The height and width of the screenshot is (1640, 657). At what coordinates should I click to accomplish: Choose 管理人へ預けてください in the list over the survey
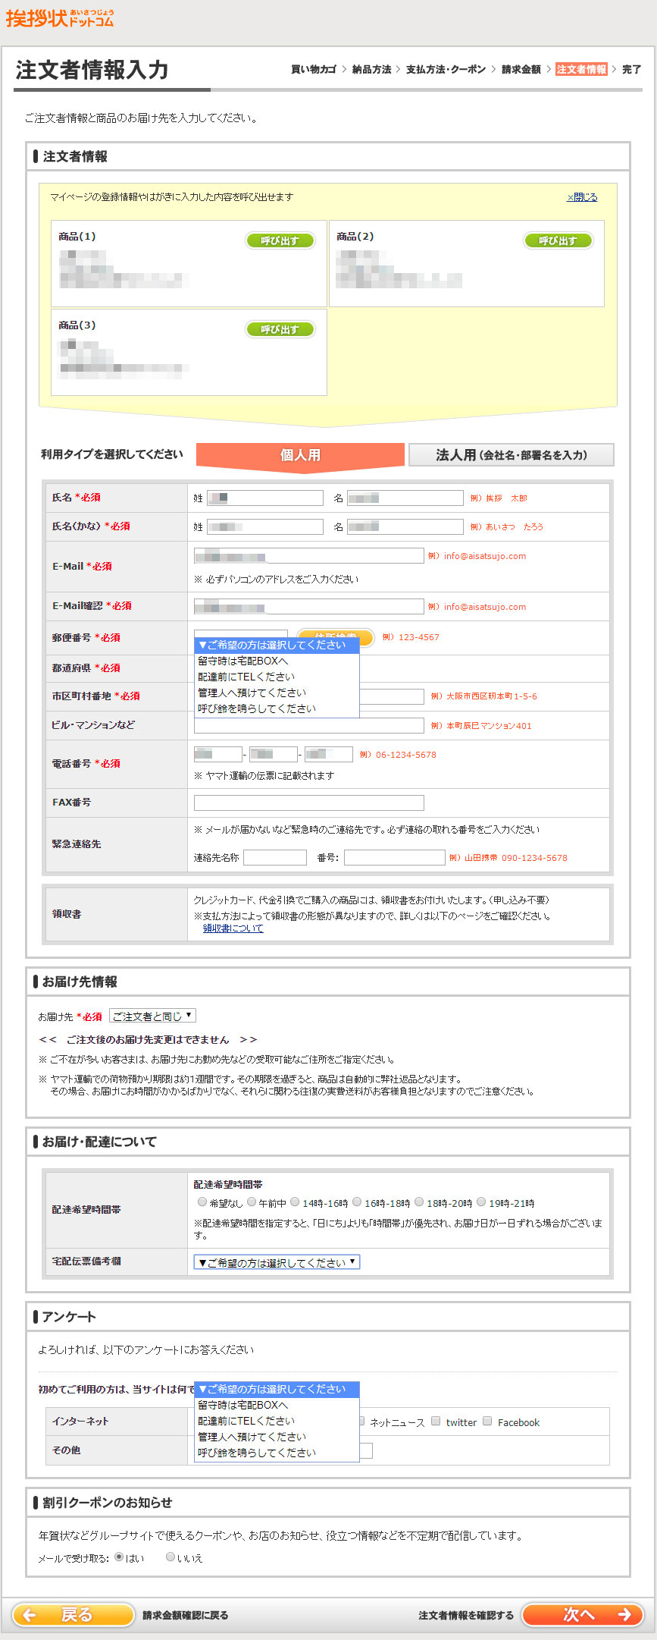point(277,1437)
